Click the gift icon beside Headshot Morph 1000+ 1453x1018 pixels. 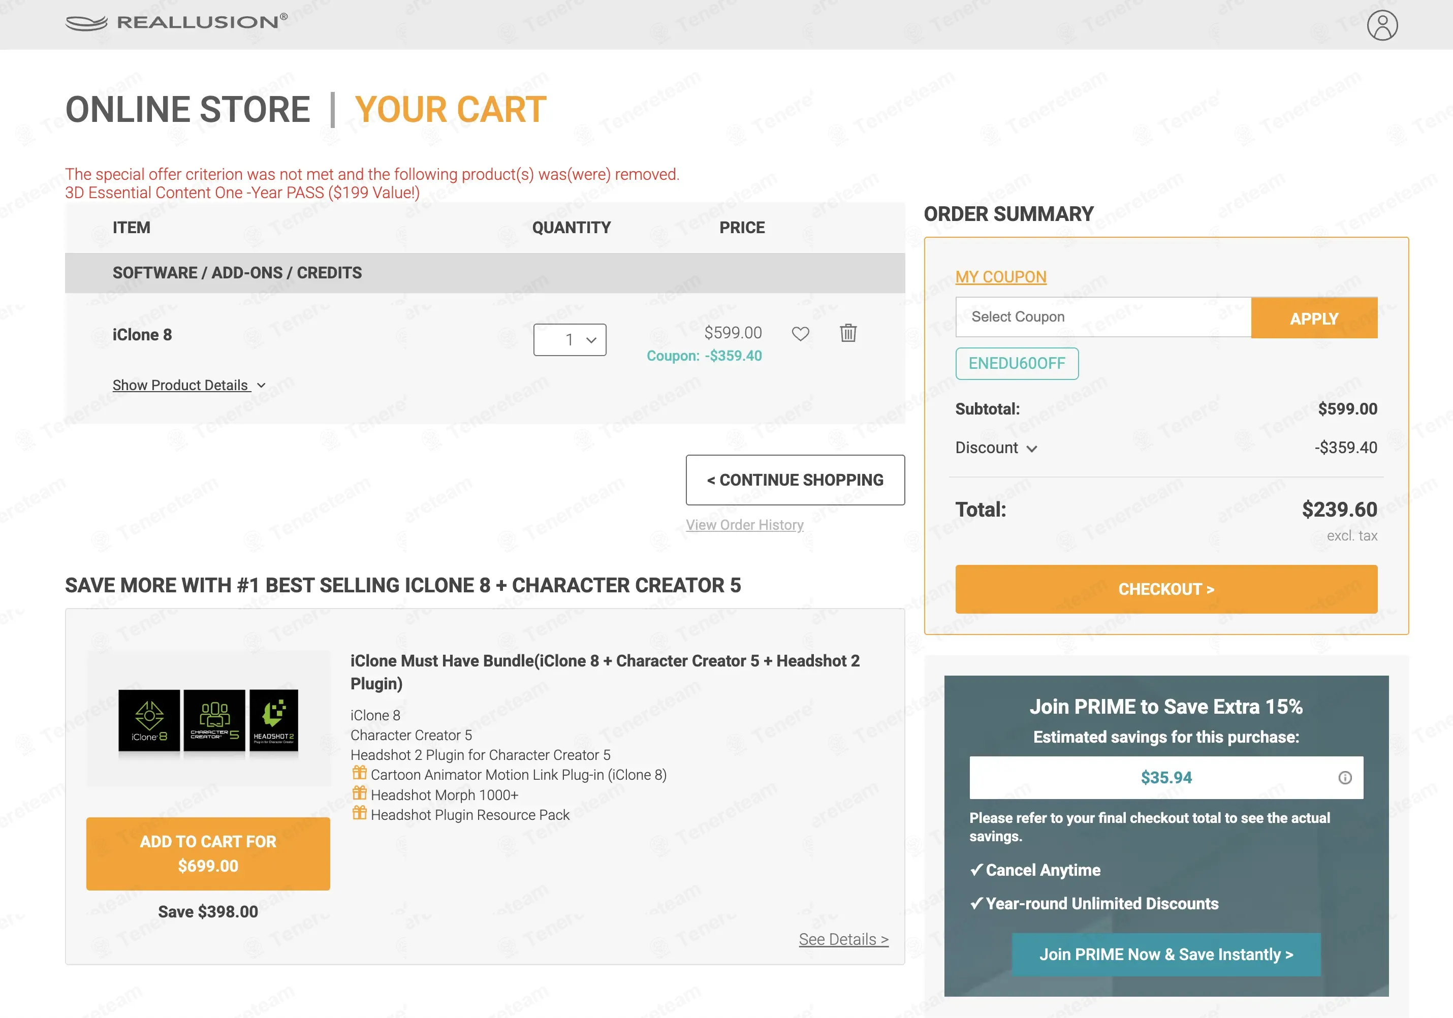pyautogui.click(x=360, y=793)
